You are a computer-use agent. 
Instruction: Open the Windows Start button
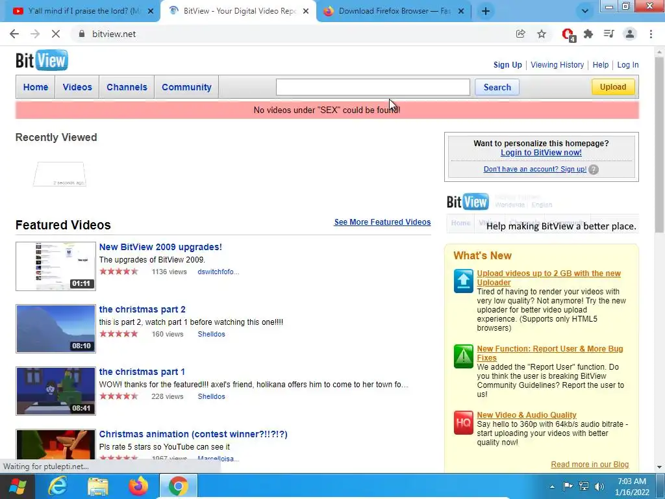click(x=17, y=486)
